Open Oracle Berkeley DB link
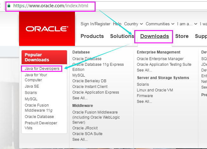Screen dimensions: 207x149 pos(89,81)
